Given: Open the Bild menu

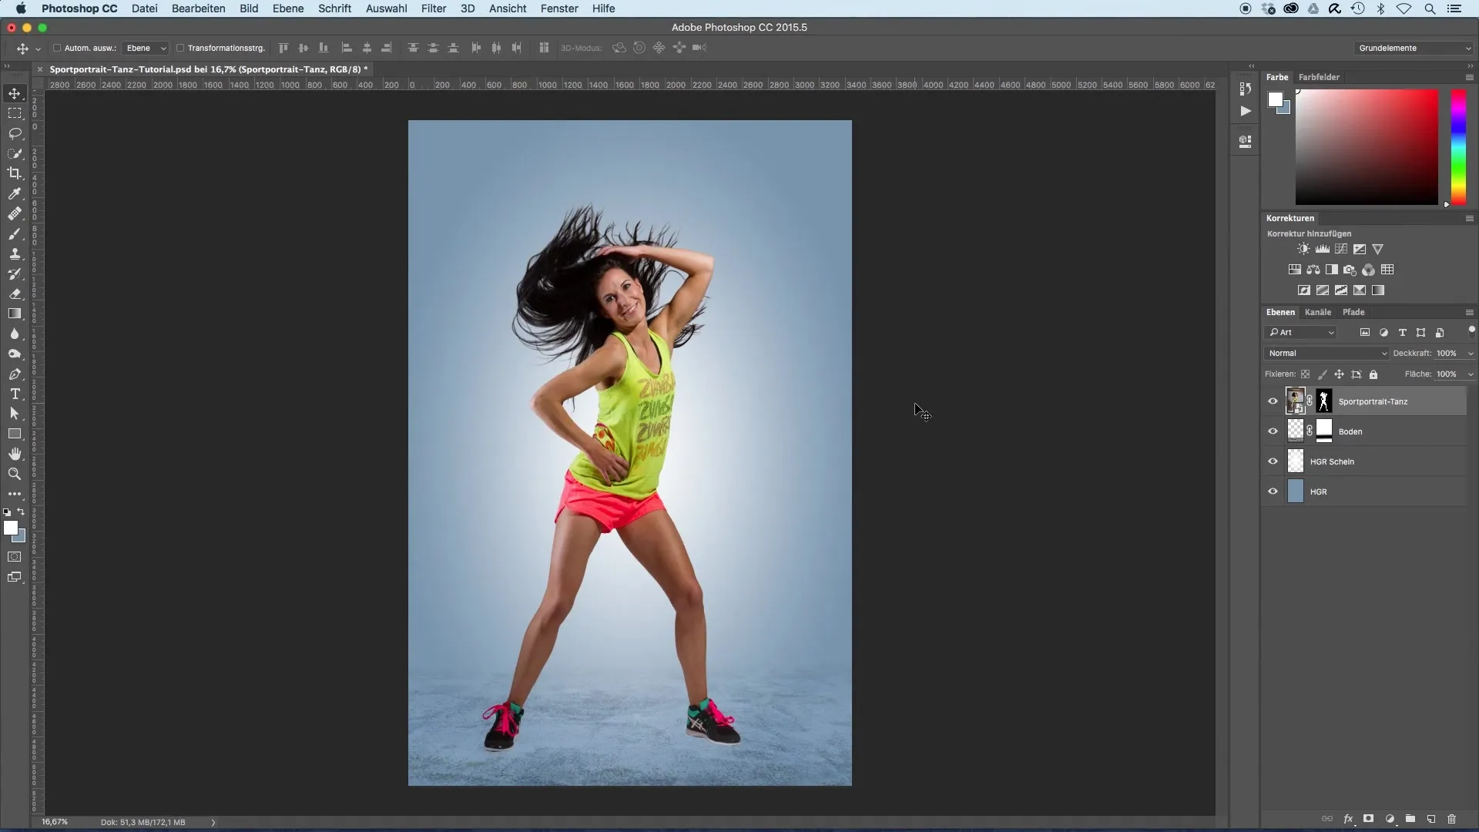Looking at the screenshot, I should (249, 8).
